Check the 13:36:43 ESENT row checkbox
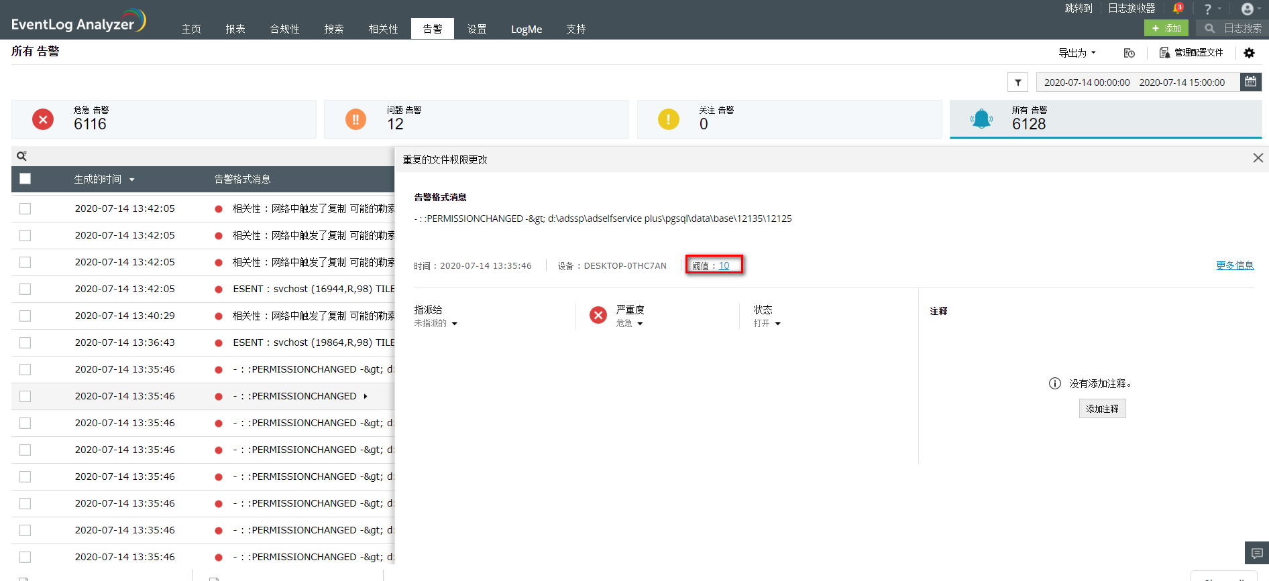The height and width of the screenshot is (581, 1269). 25,342
